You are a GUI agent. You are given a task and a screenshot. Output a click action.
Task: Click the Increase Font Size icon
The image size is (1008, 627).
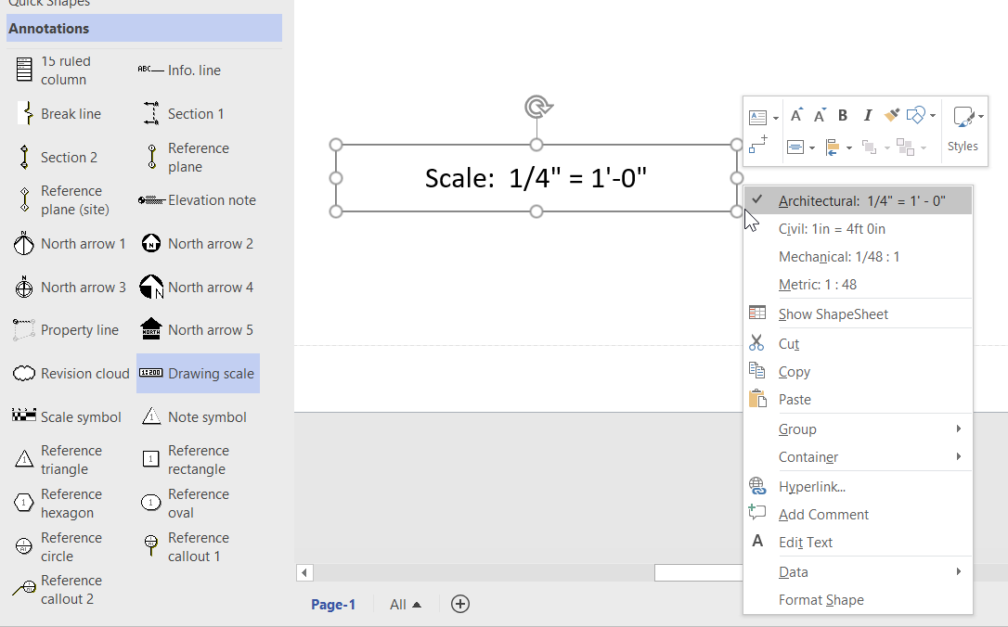pos(795,114)
